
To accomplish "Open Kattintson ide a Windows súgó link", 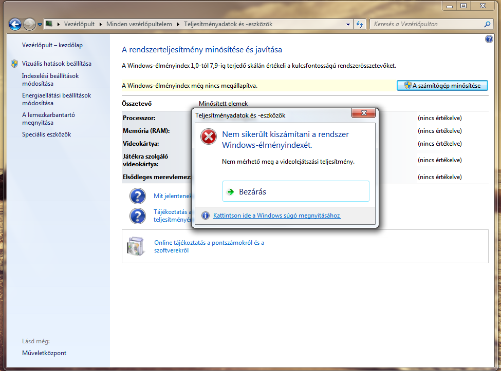I will (277, 216).
